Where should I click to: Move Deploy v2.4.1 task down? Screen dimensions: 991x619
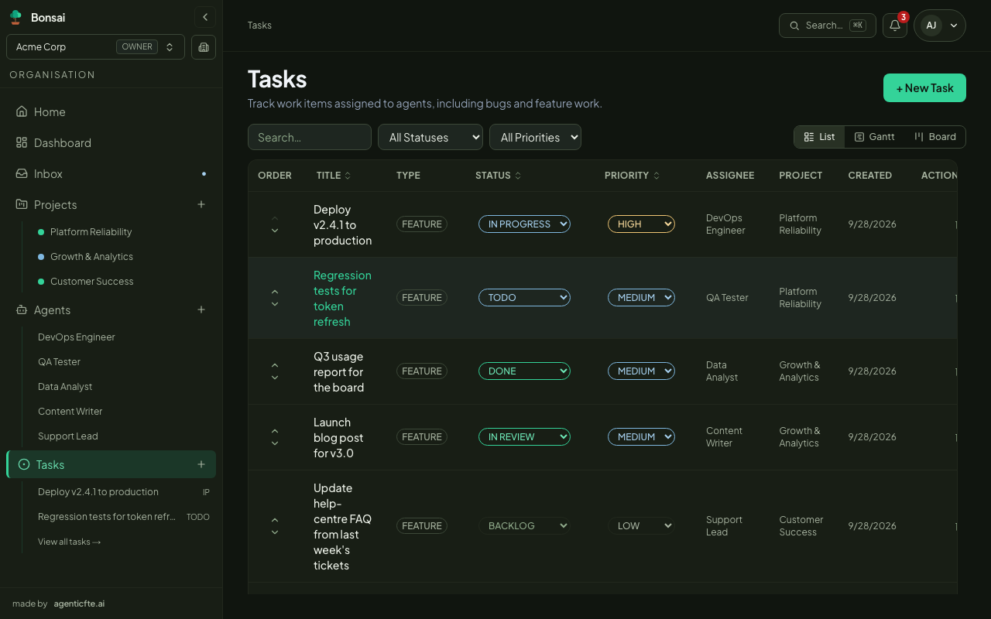pyautogui.click(x=275, y=231)
